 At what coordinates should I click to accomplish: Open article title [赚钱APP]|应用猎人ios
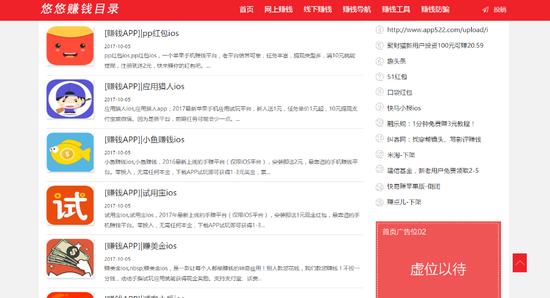(144, 87)
